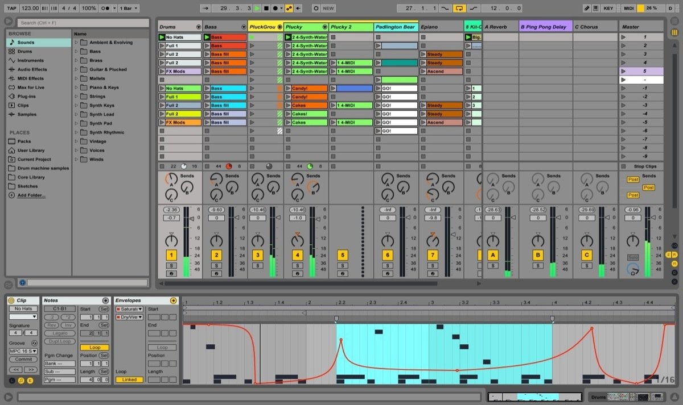Click the Commit button in the Clip box
This screenshot has height=405, width=683.
coord(23,359)
